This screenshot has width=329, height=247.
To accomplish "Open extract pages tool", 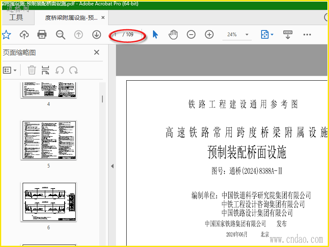I will coord(45,70).
